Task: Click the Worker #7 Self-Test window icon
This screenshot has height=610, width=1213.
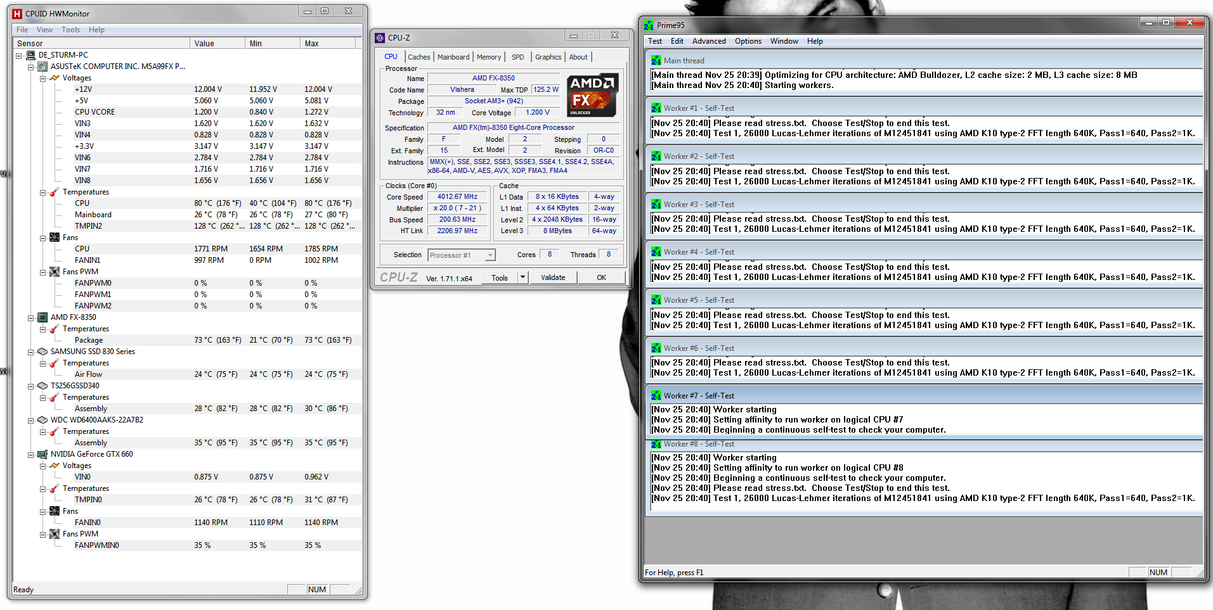Action: pos(656,396)
